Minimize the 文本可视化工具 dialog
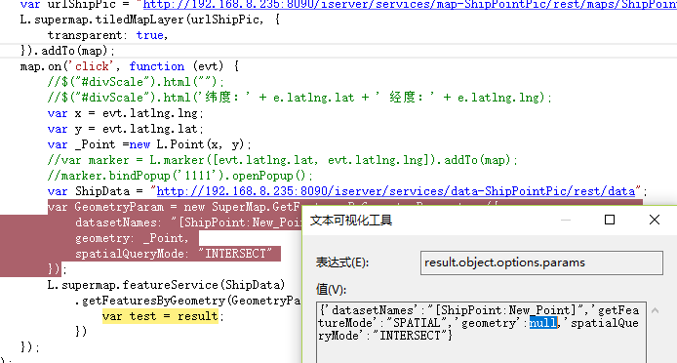 click(x=566, y=220)
